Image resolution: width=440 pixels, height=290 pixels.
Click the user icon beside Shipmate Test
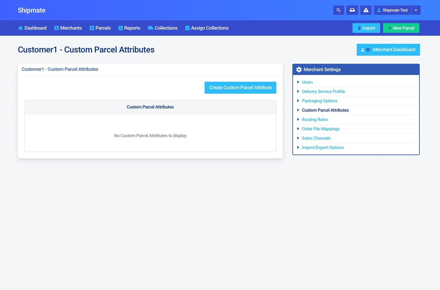[x=379, y=10]
